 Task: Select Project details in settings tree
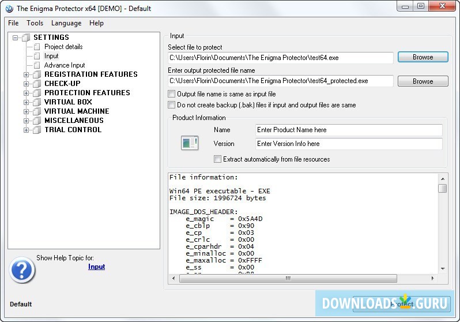click(63, 47)
